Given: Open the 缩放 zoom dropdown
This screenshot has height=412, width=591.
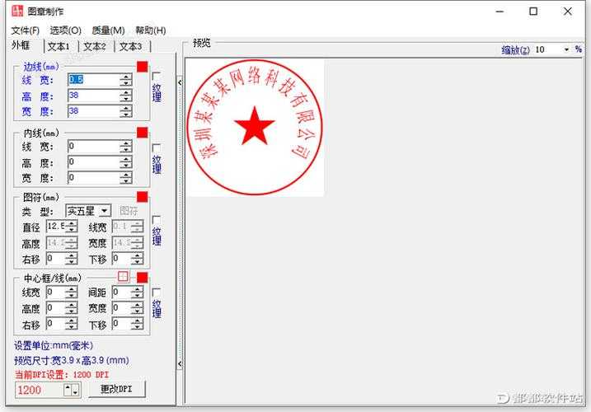Looking at the screenshot, I should (x=566, y=49).
